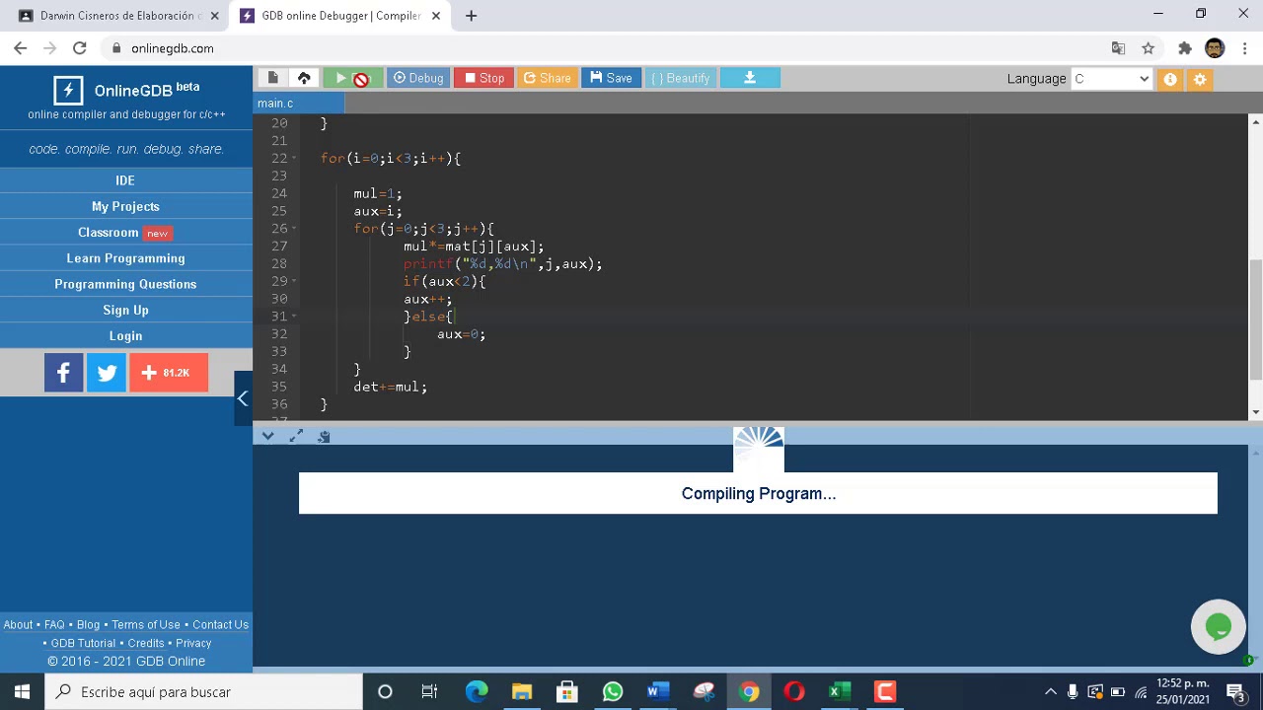
Task: Open WhatsApp from the taskbar
Action: pyautogui.click(x=613, y=691)
